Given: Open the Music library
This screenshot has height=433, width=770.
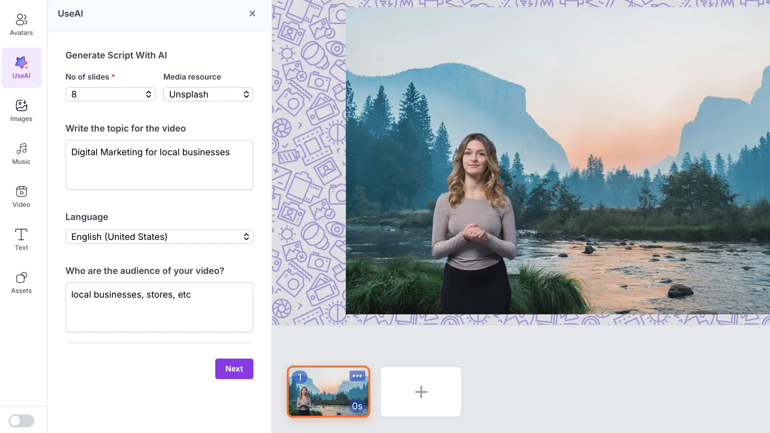Looking at the screenshot, I should 21,153.
